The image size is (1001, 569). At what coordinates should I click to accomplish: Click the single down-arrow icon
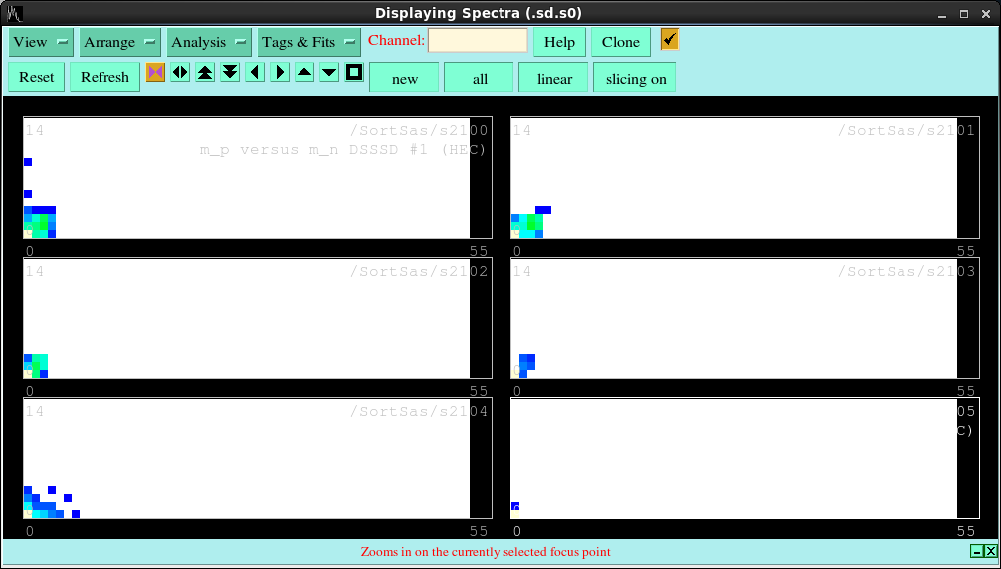click(x=329, y=73)
